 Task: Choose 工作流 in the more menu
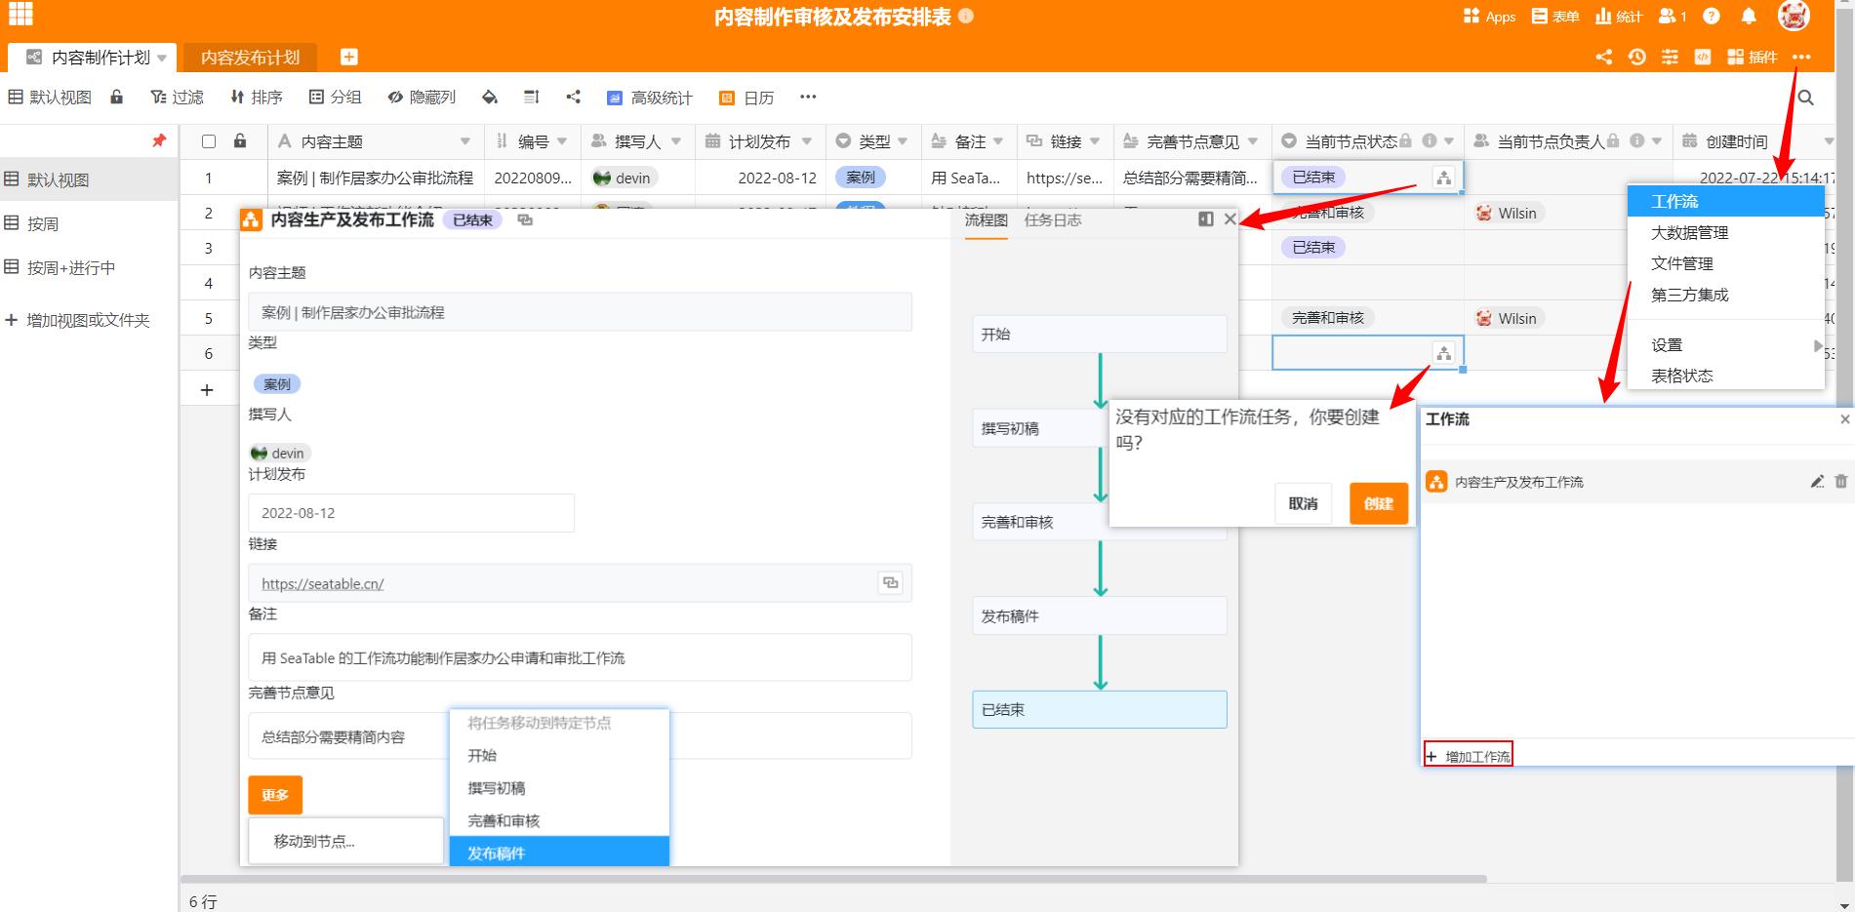point(1725,201)
